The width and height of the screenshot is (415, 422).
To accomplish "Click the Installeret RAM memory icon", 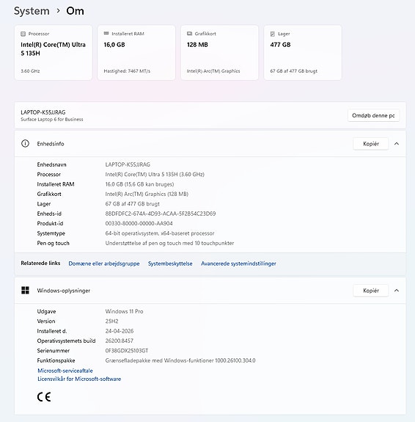I will [106, 33].
